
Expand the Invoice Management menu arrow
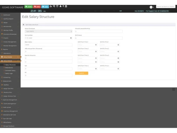(x=18, y=42)
